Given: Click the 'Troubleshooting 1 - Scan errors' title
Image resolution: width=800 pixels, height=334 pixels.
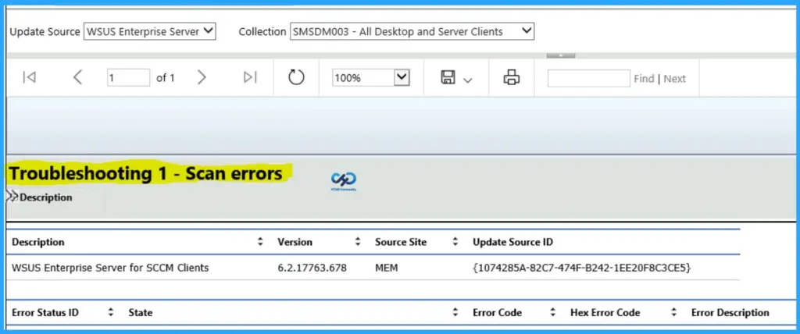Looking at the screenshot, I should point(146,173).
